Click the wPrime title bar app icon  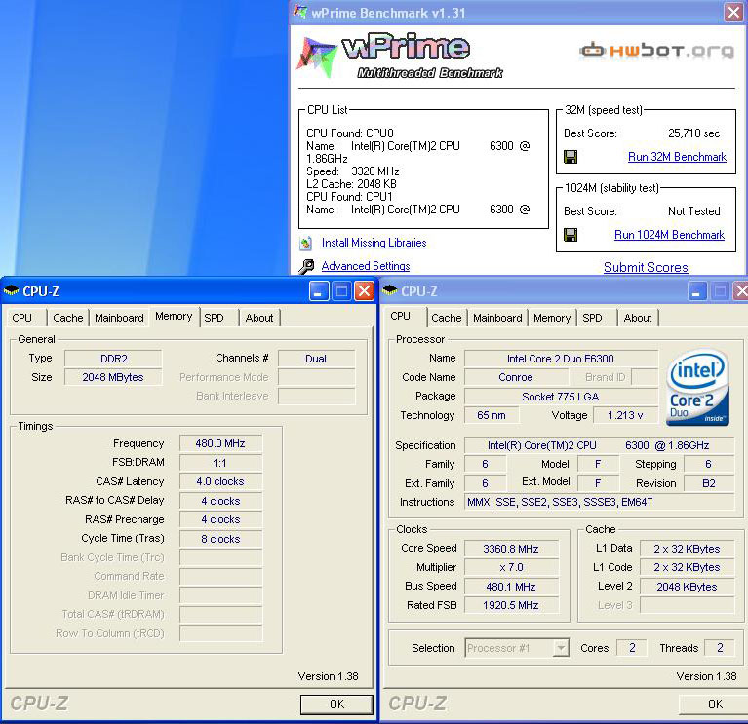point(300,12)
